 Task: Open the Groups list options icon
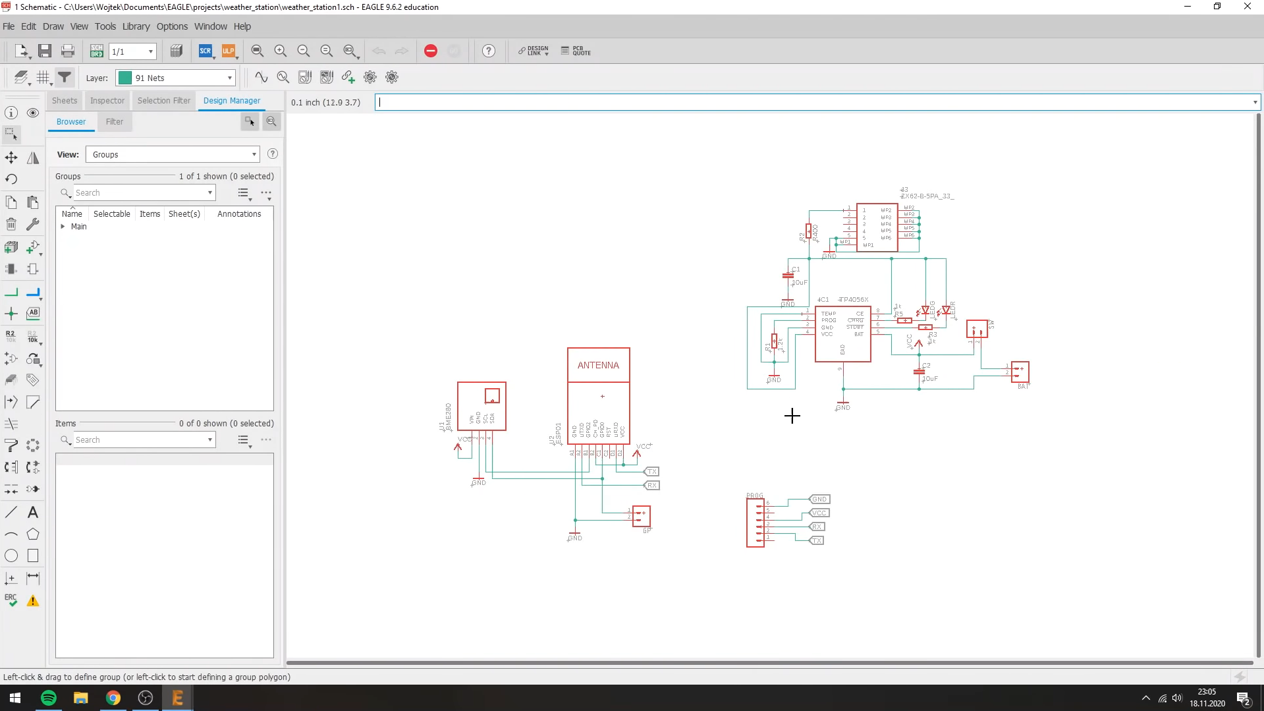click(244, 193)
